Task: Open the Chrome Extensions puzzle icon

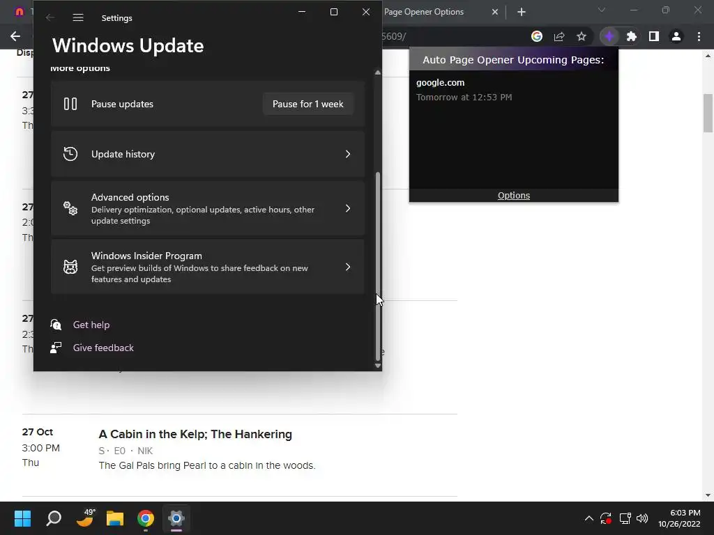Action: (x=632, y=36)
